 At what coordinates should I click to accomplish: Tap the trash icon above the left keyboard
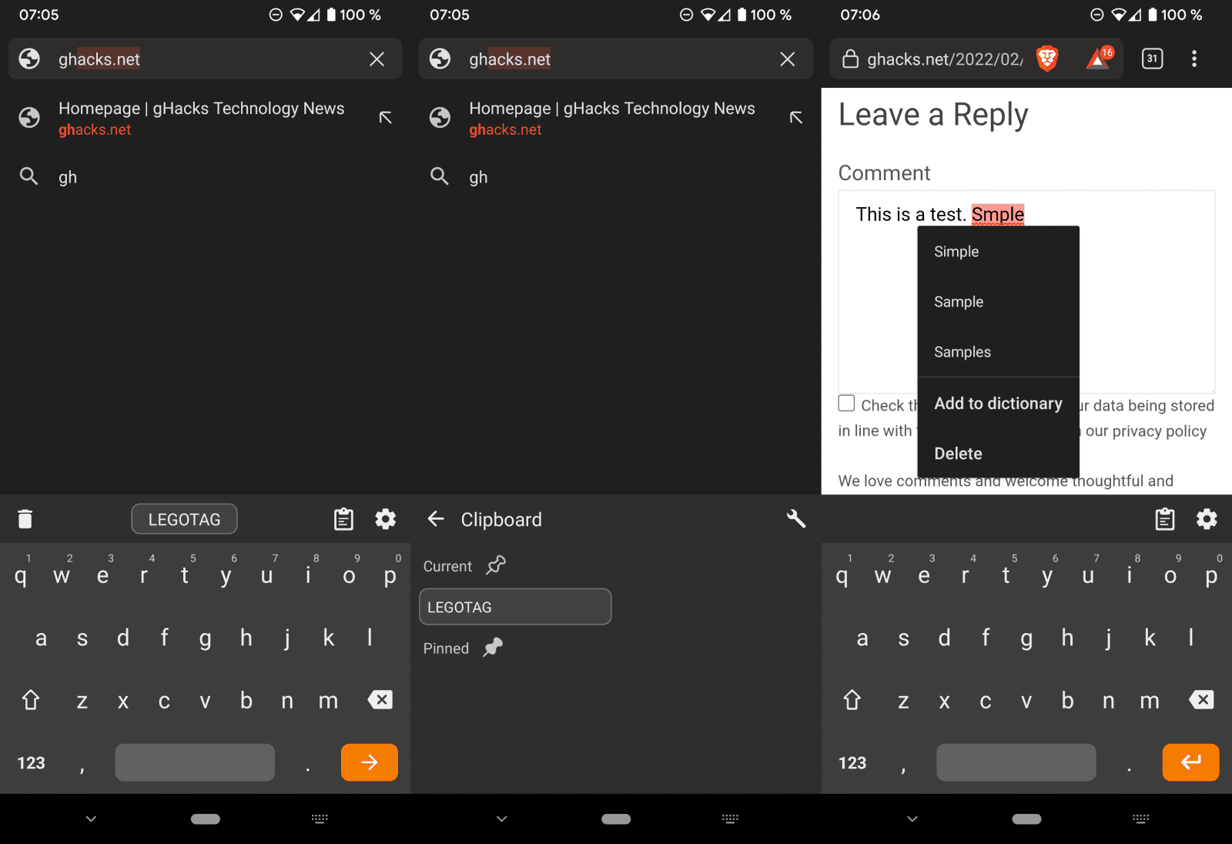pyautogui.click(x=25, y=520)
